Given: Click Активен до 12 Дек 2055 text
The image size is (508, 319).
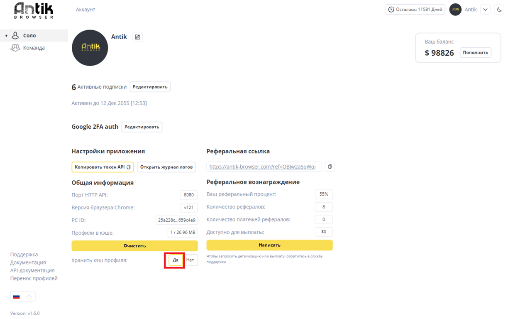Looking at the screenshot, I should click(109, 103).
